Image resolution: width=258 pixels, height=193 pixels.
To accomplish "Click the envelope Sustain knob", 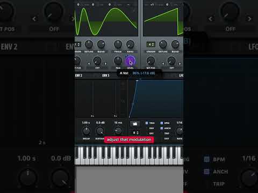I will pos(100,131).
